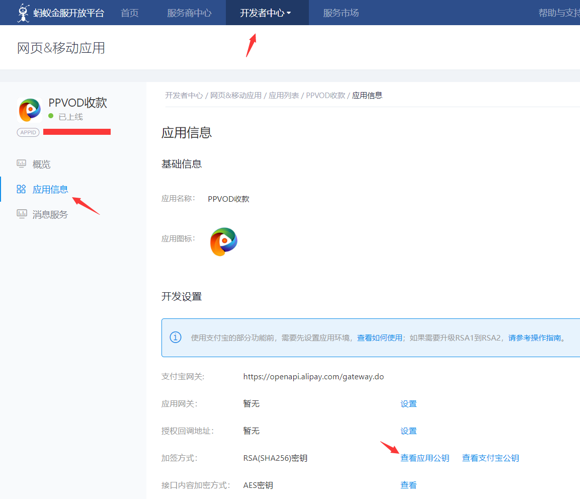Image resolution: width=580 pixels, height=499 pixels.
Task: Click 查看应用公钥 link
Action: click(x=425, y=458)
